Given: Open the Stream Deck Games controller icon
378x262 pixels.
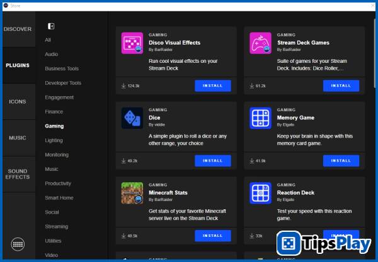Looking at the screenshot, I should [260, 43].
